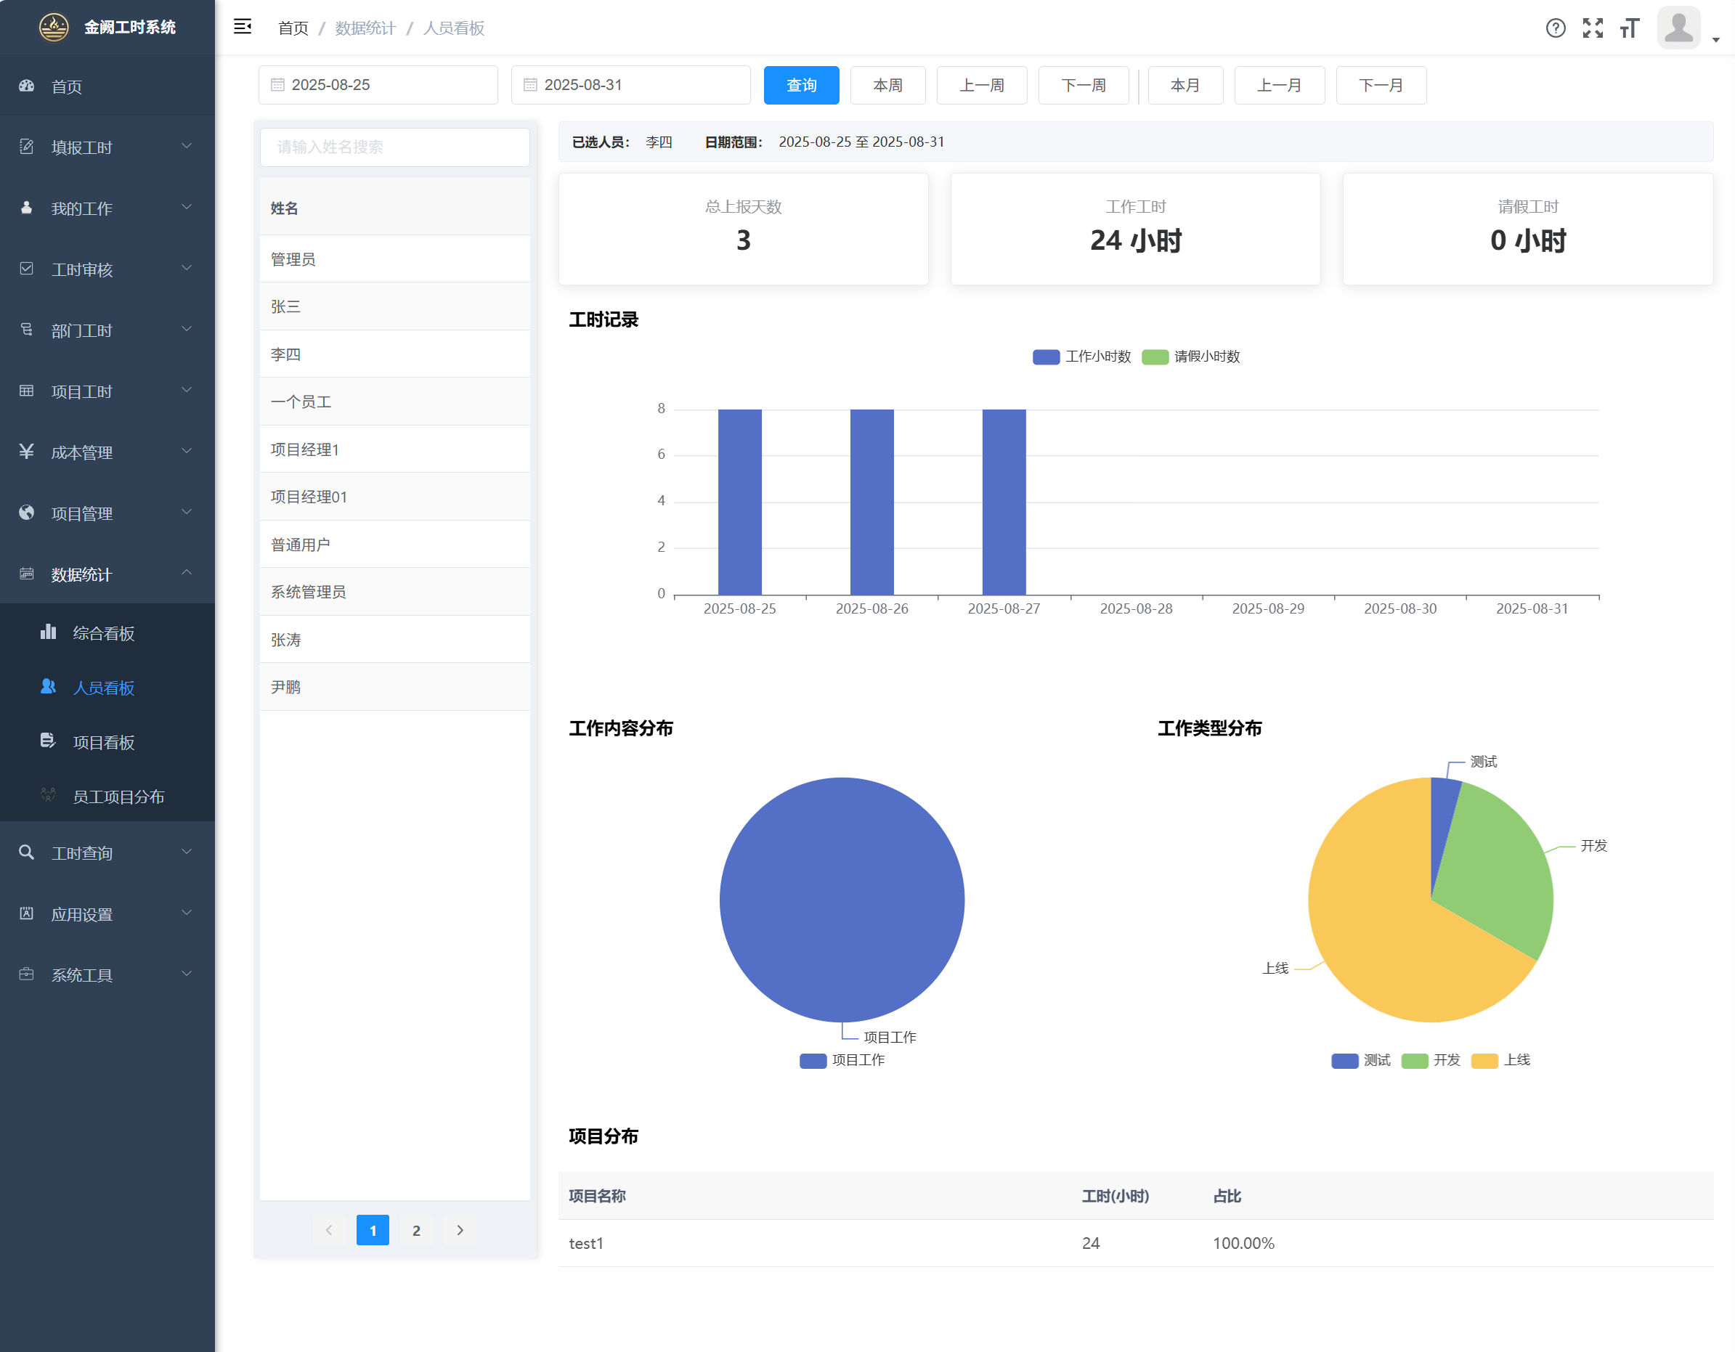Click 数据统计 in the breadcrumb
Viewport: 1735px width, 1352px height.
coord(365,28)
